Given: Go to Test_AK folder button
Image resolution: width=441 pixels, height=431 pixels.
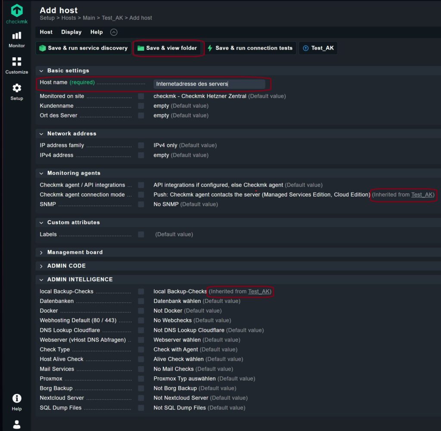Looking at the screenshot, I should click(318, 48).
